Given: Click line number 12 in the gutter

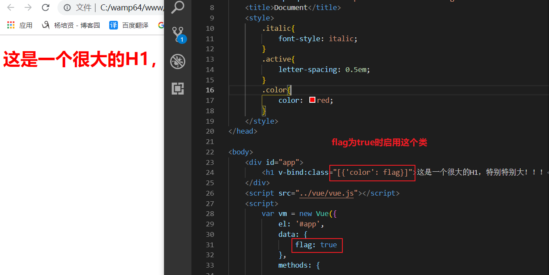Looking at the screenshot, I should click(210, 49).
